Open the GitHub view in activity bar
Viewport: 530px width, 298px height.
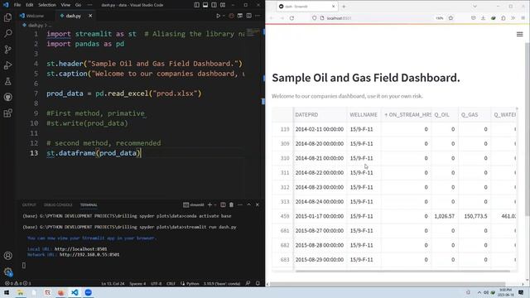(7, 97)
